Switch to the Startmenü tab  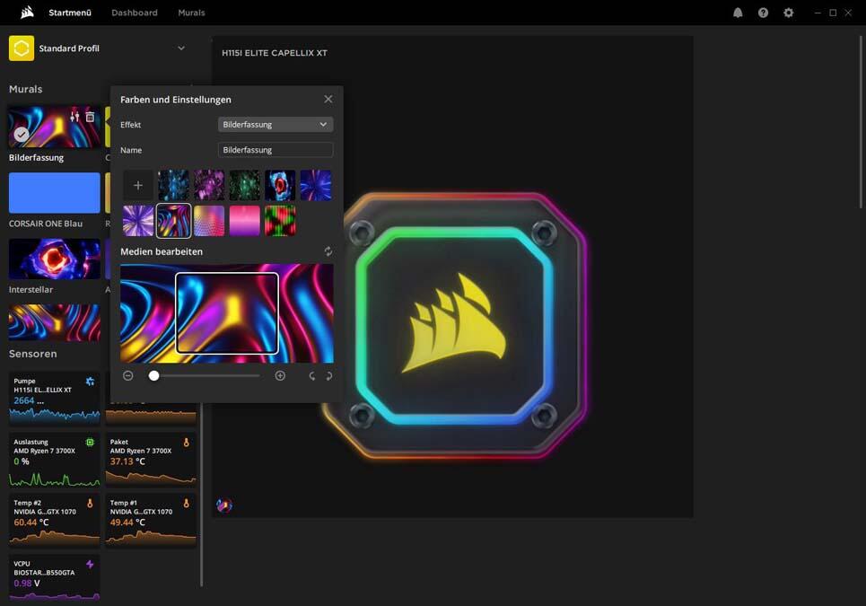pyautogui.click(x=70, y=13)
